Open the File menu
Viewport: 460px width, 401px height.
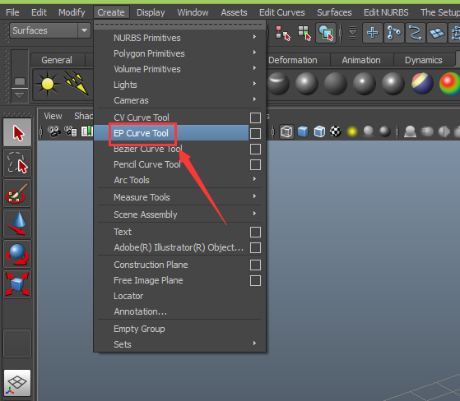(x=12, y=12)
